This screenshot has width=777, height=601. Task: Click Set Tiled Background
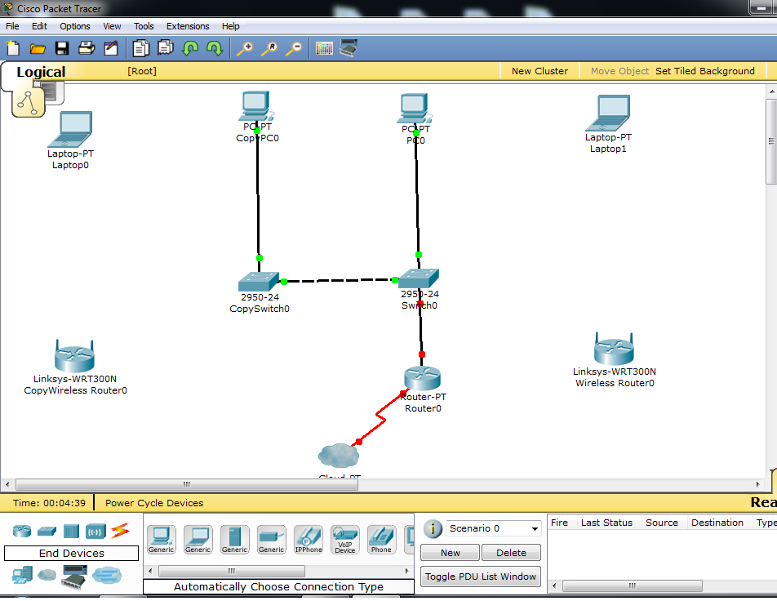(704, 71)
